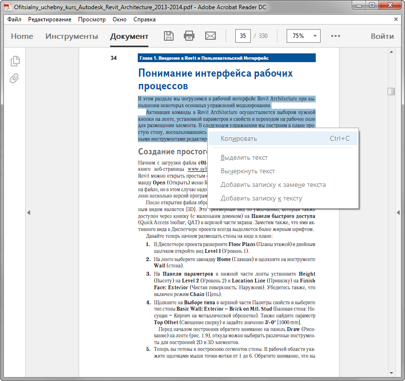Screen dimensions: 405x381
Task: Select Добавить записку к тексту
Action: pyautogui.click(x=283, y=198)
